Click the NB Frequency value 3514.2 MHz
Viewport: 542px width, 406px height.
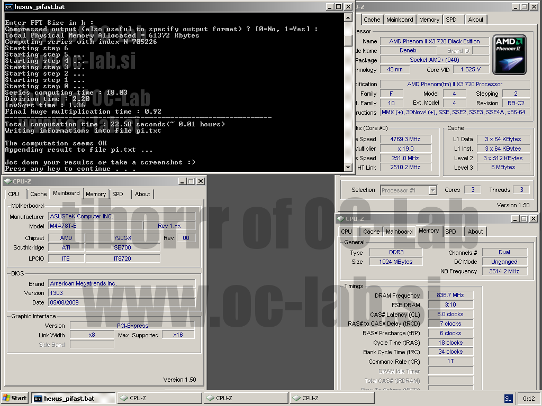click(504, 271)
